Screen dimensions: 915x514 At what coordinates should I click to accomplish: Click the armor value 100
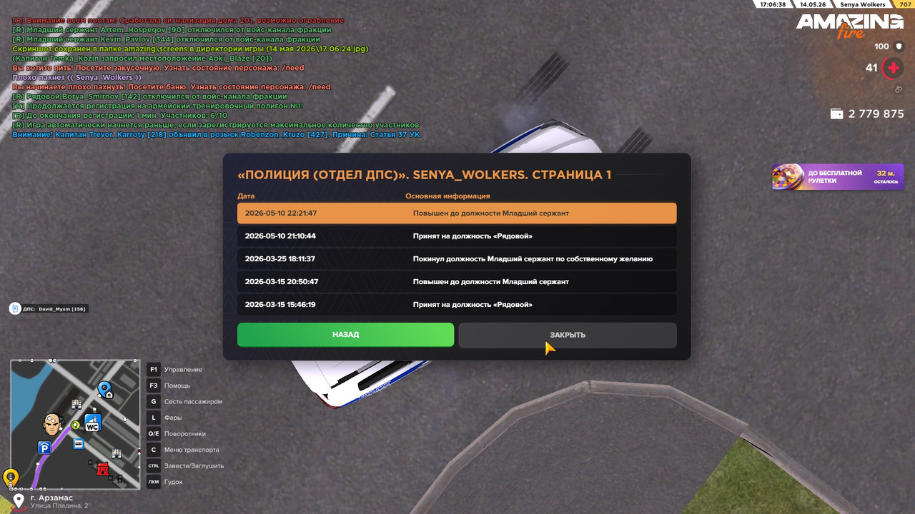(882, 46)
